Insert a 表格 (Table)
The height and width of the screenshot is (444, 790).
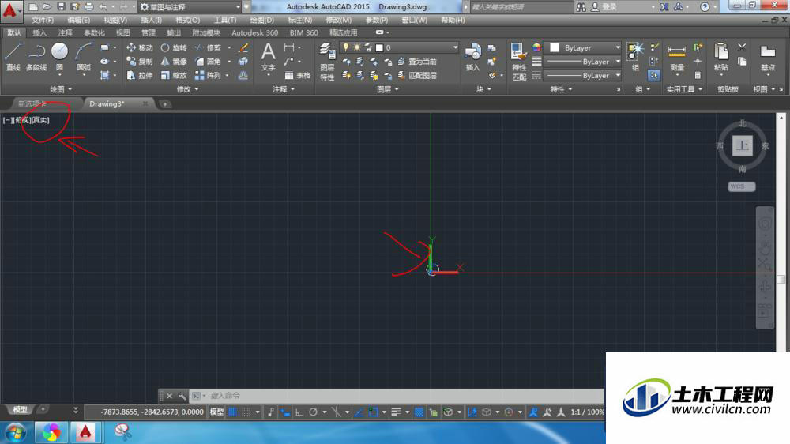[297, 76]
